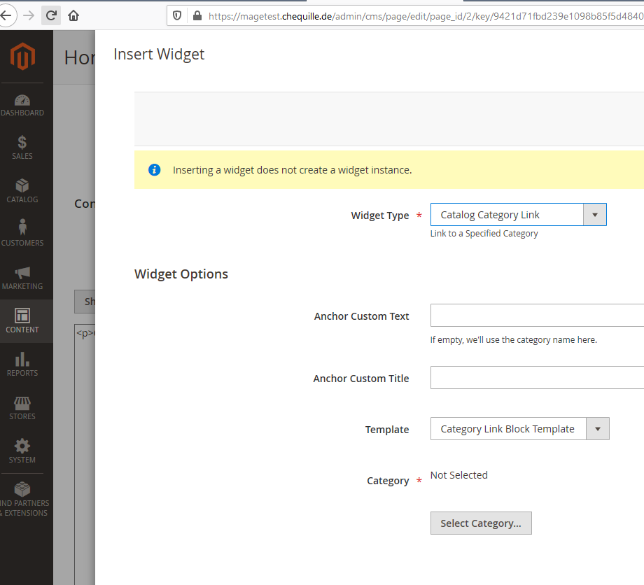Open Catalog via its sidebar icon

tap(22, 190)
